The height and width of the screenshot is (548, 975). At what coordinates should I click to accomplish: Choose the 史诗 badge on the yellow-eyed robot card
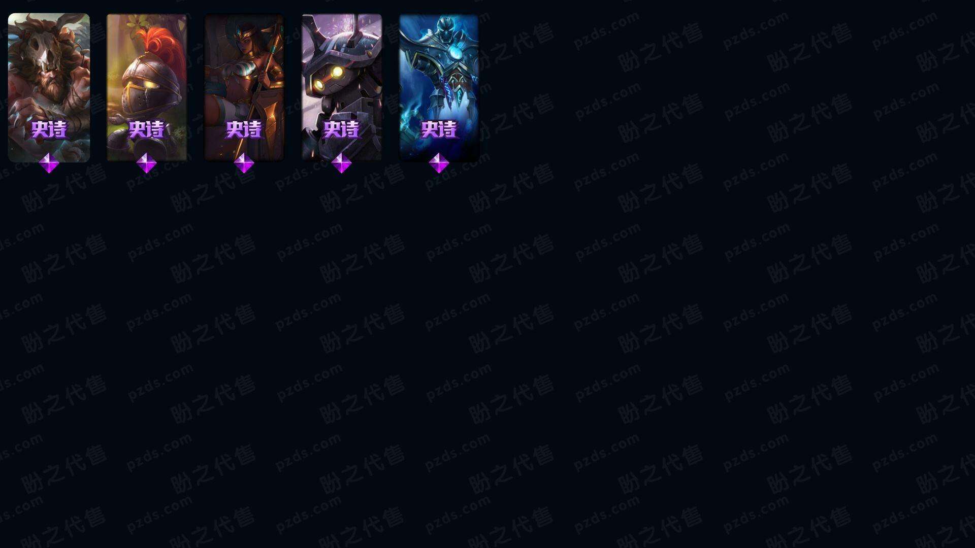[x=341, y=130]
